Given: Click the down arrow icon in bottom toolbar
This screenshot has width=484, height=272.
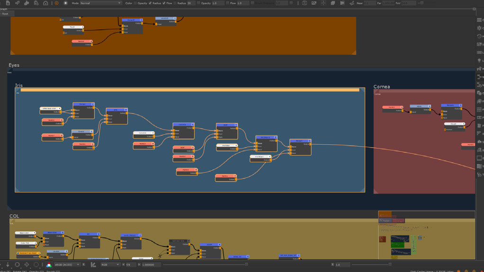Looking at the screenshot, I should [8, 264].
